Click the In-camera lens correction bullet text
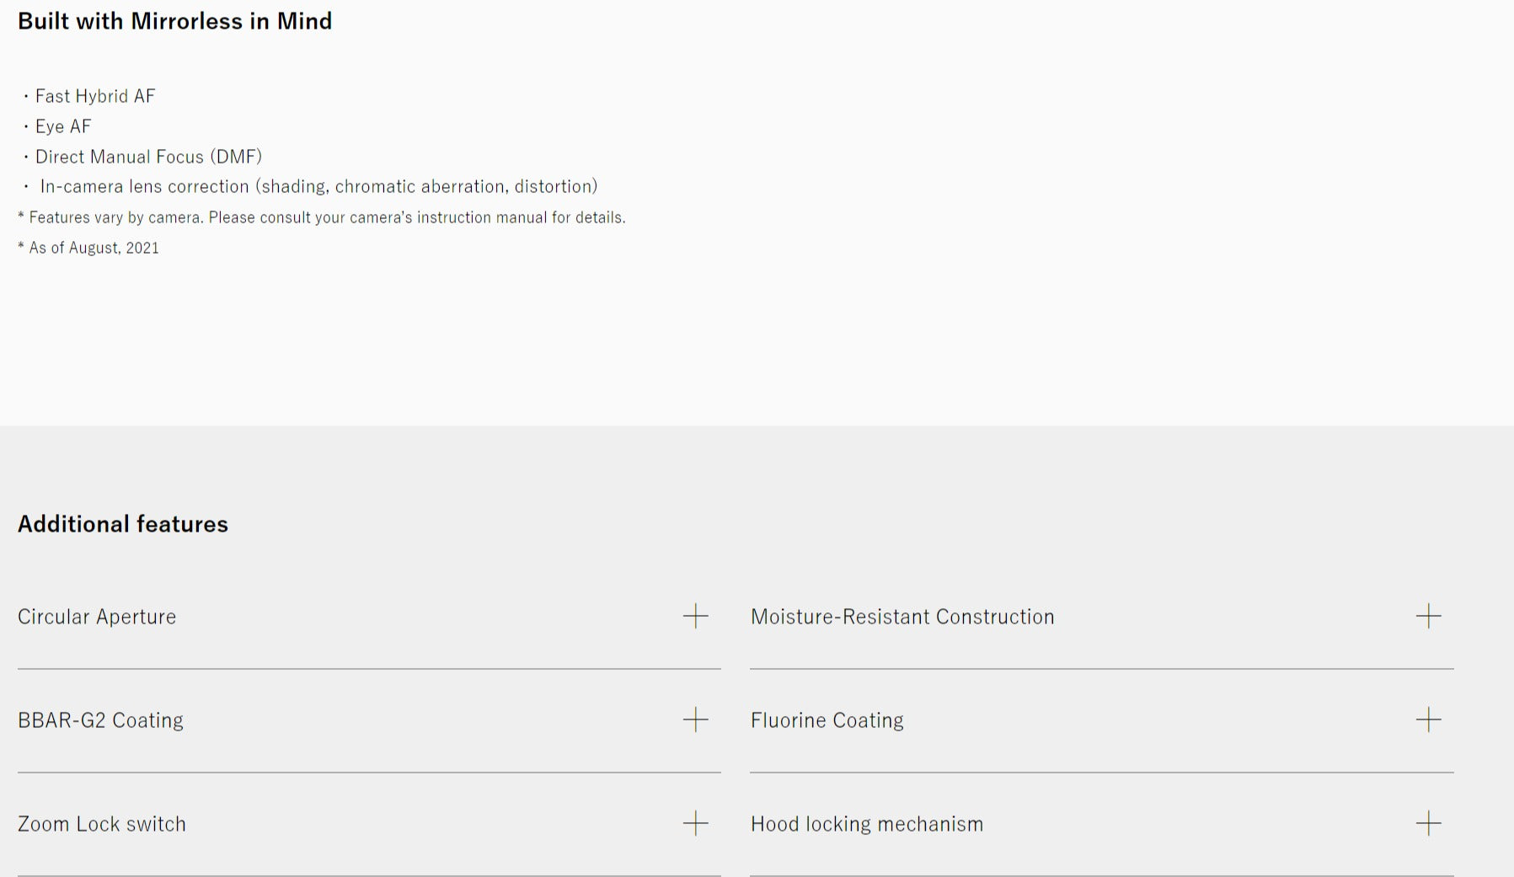Image resolution: width=1514 pixels, height=877 pixels. [318, 186]
